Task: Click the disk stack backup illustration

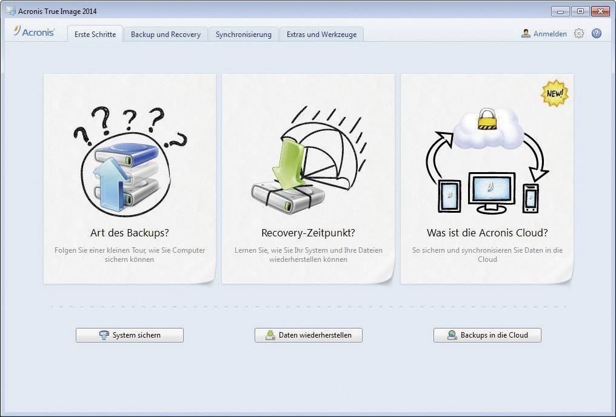Action: click(130, 161)
